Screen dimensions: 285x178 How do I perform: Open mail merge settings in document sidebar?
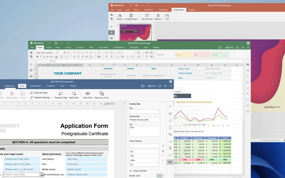[x=170, y=155]
